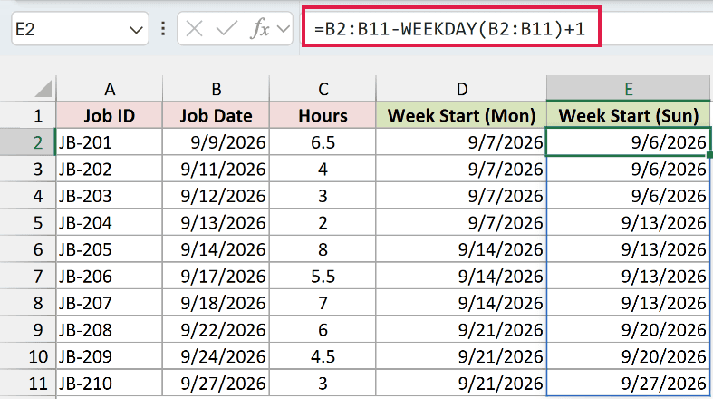Click Week Start (Mon) cell in JB-205 row
713x399 pixels.
click(461, 249)
